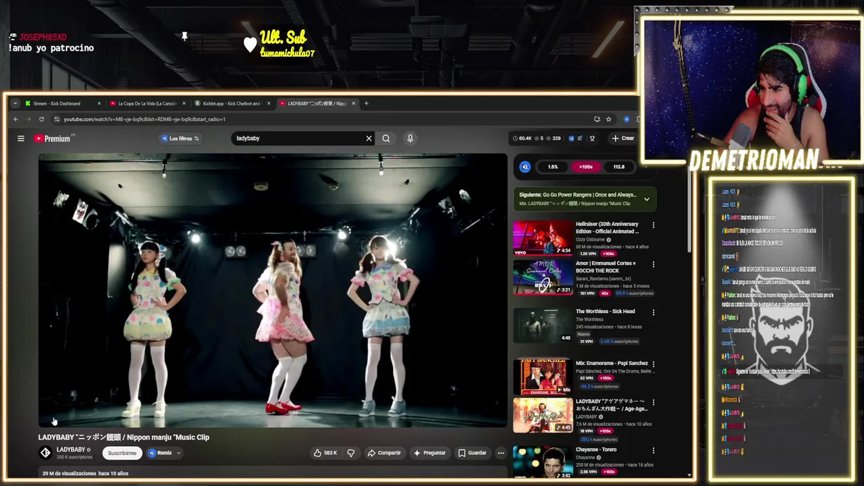Open the Crear menu
Viewport: 864px width, 486px height.
tap(622, 138)
